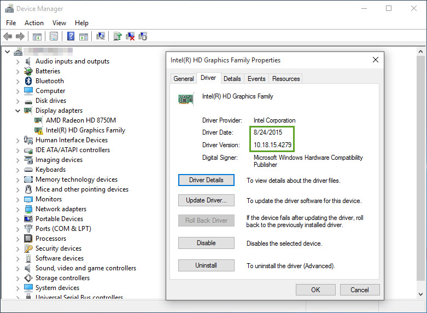Expand the Audio inputs and outputs node
The width and height of the screenshot is (427, 313).
coord(18,62)
